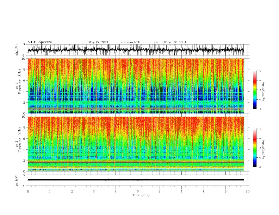Viewport: 279px width, 215px height.
Task: Click the "6" tick on ch.2 frequency axis
Action: coord(25,139)
